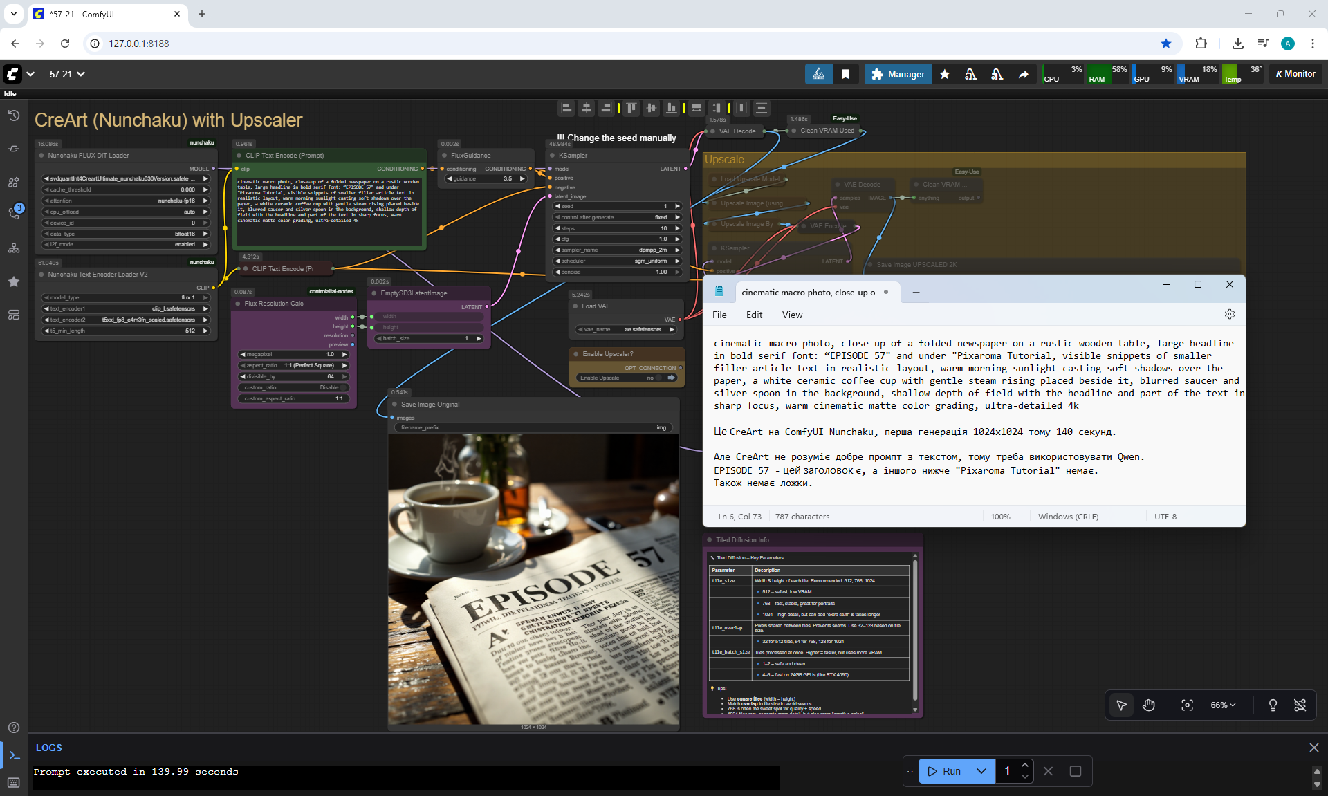Screen dimensions: 1328x796
Task: Open the queue history sidebar icon
Action: point(13,115)
